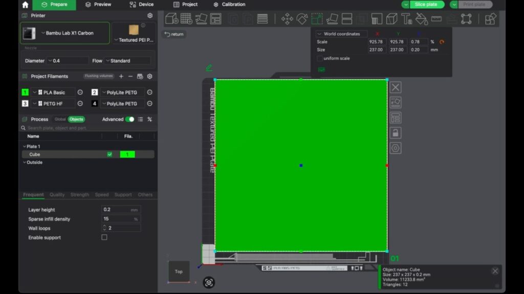Open the Project tab
Image resolution: width=524 pixels, height=294 pixels.
click(185, 5)
